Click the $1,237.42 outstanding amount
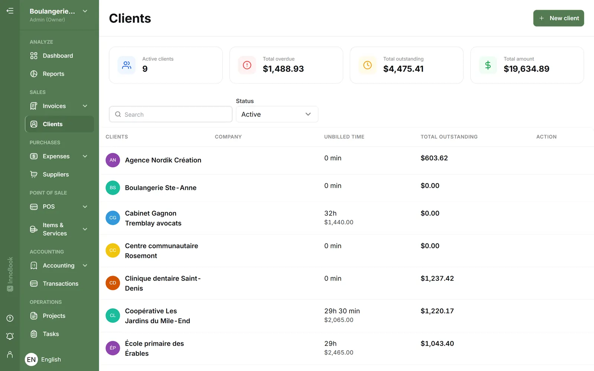594x371 pixels. coord(437,279)
